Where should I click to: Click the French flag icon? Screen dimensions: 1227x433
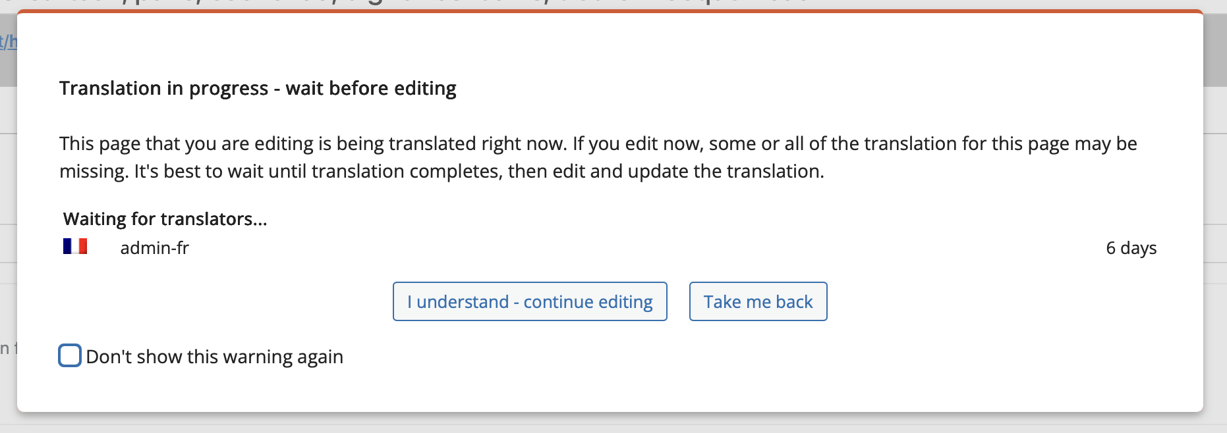75,246
